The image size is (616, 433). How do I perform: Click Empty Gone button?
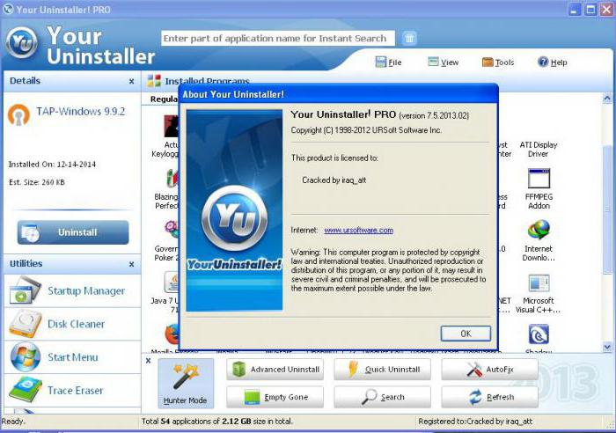click(275, 397)
